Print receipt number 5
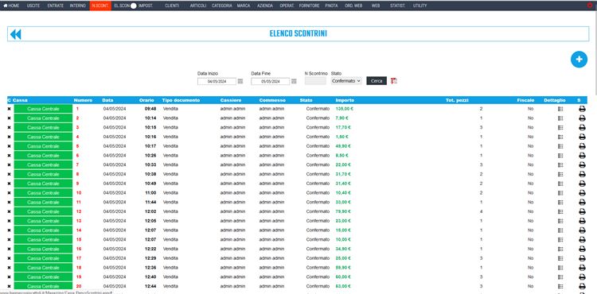The width and height of the screenshot is (597, 294). tap(582, 146)
